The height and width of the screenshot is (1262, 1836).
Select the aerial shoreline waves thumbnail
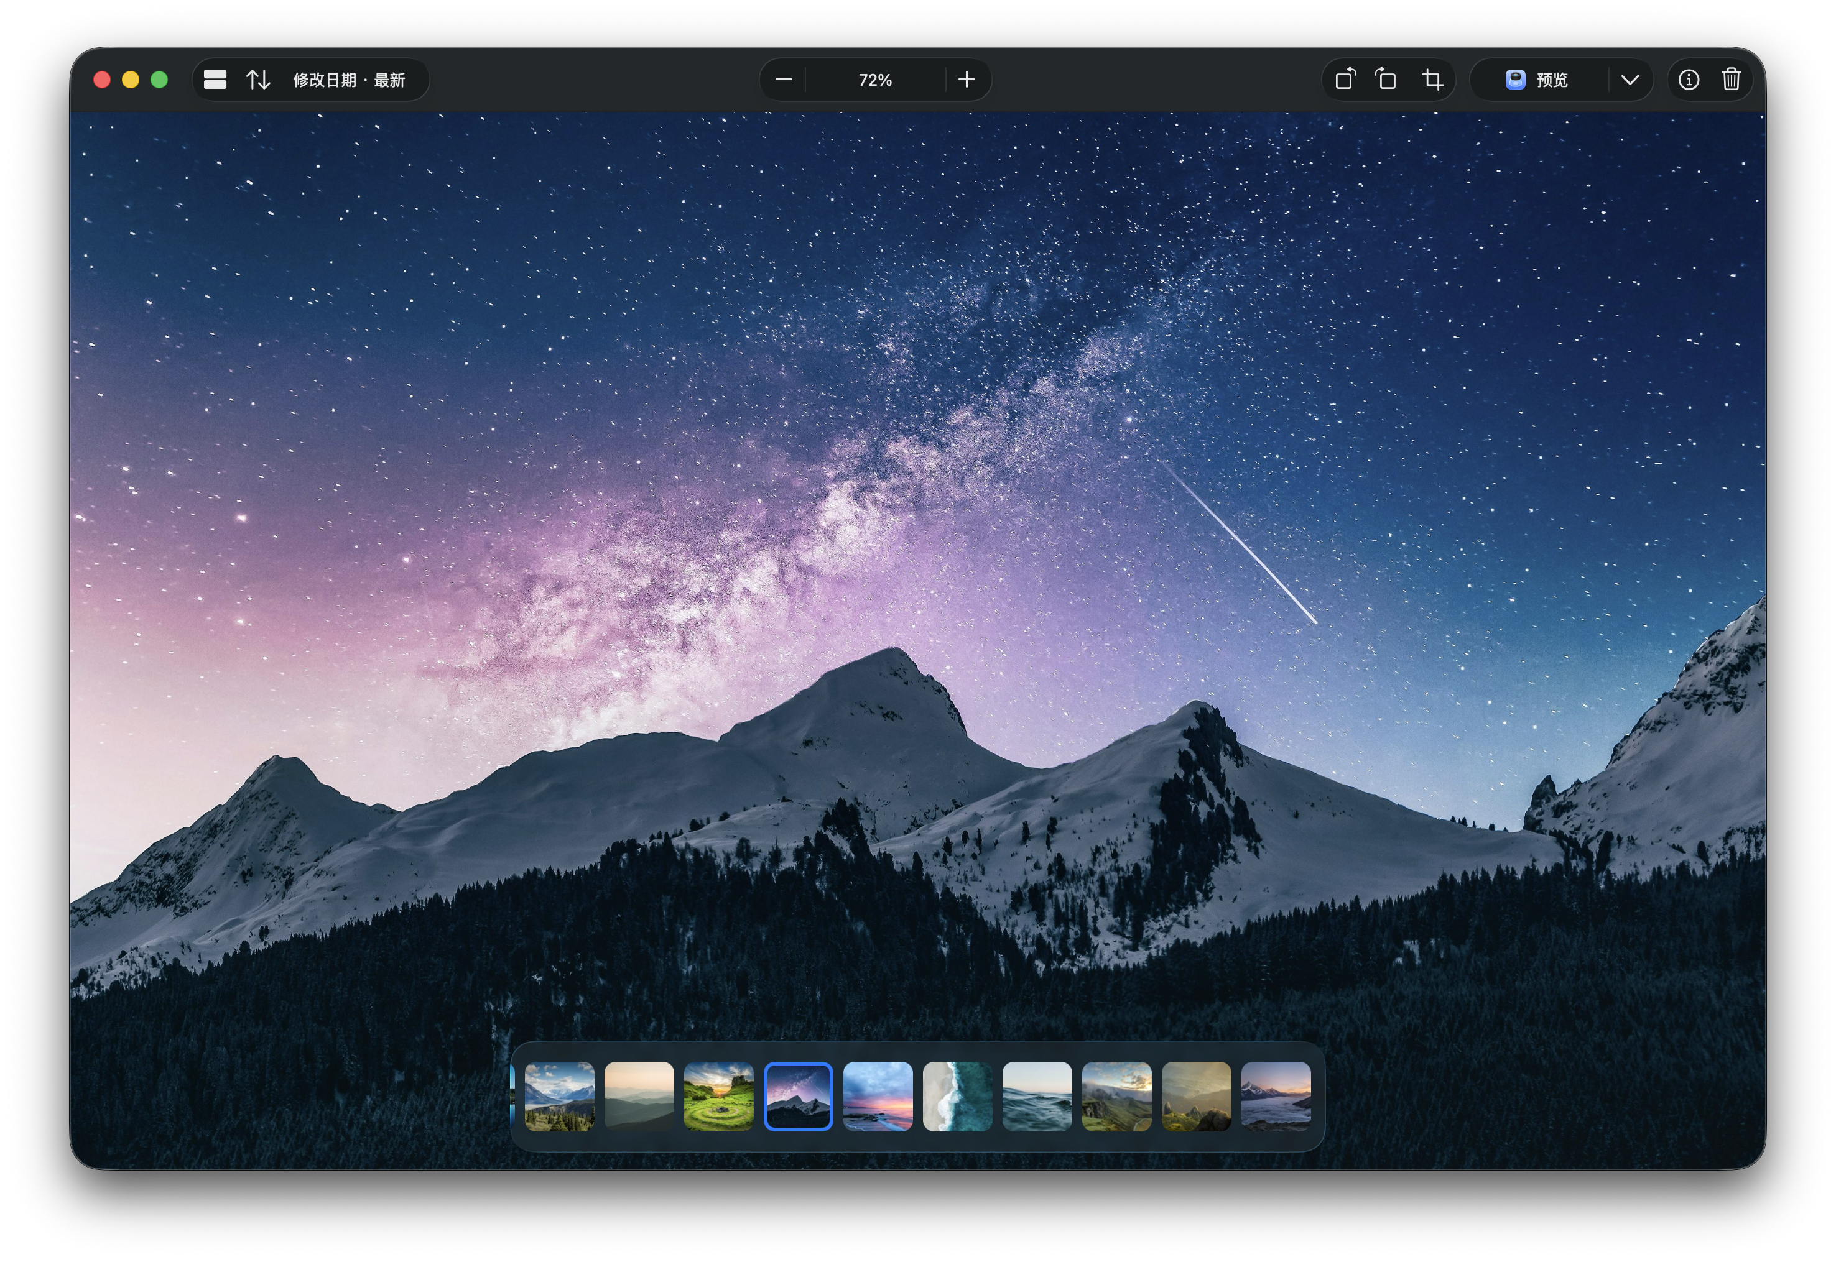(957, 1097)
